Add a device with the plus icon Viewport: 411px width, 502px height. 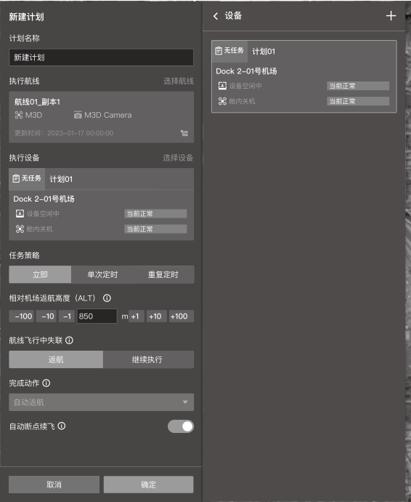click(391, 16)
